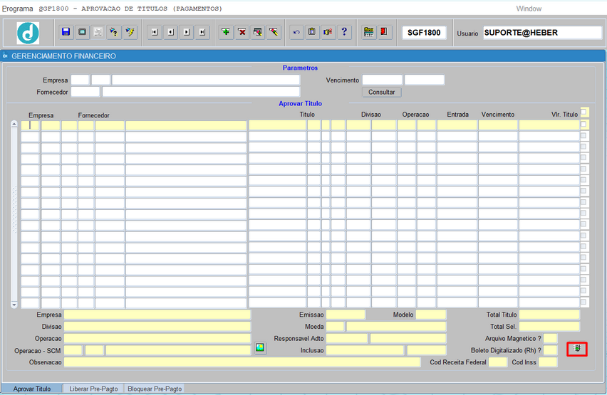Click the Modelo field
The image size is (607, 395).
click(431, 315)
